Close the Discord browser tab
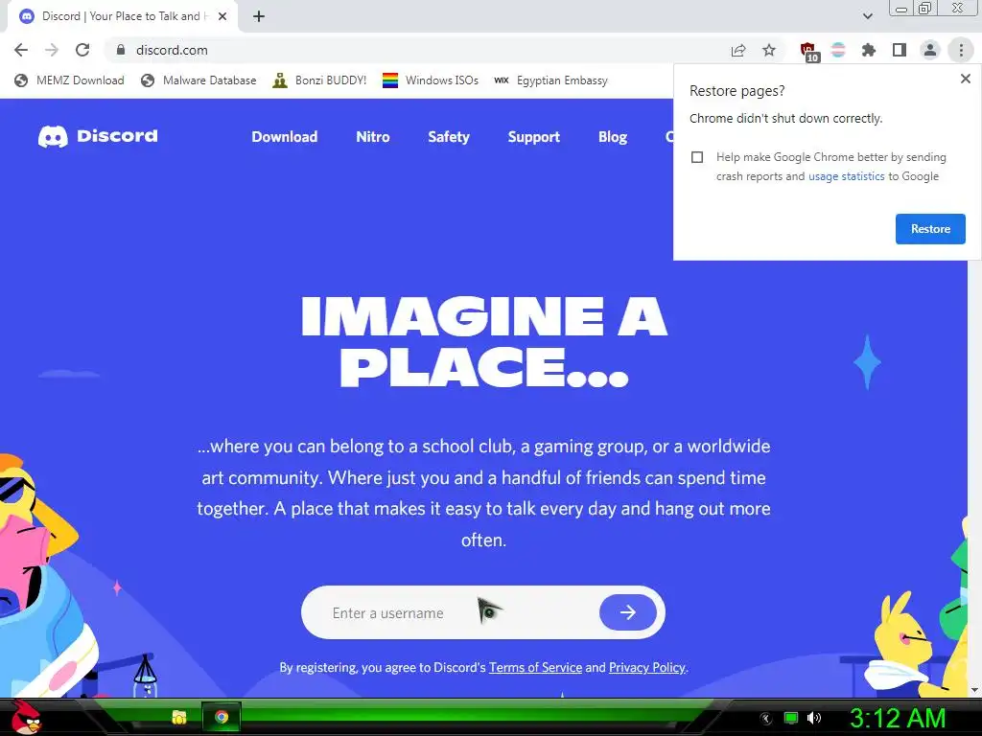This screenshot has height=736, width=982. pos(222,16)
